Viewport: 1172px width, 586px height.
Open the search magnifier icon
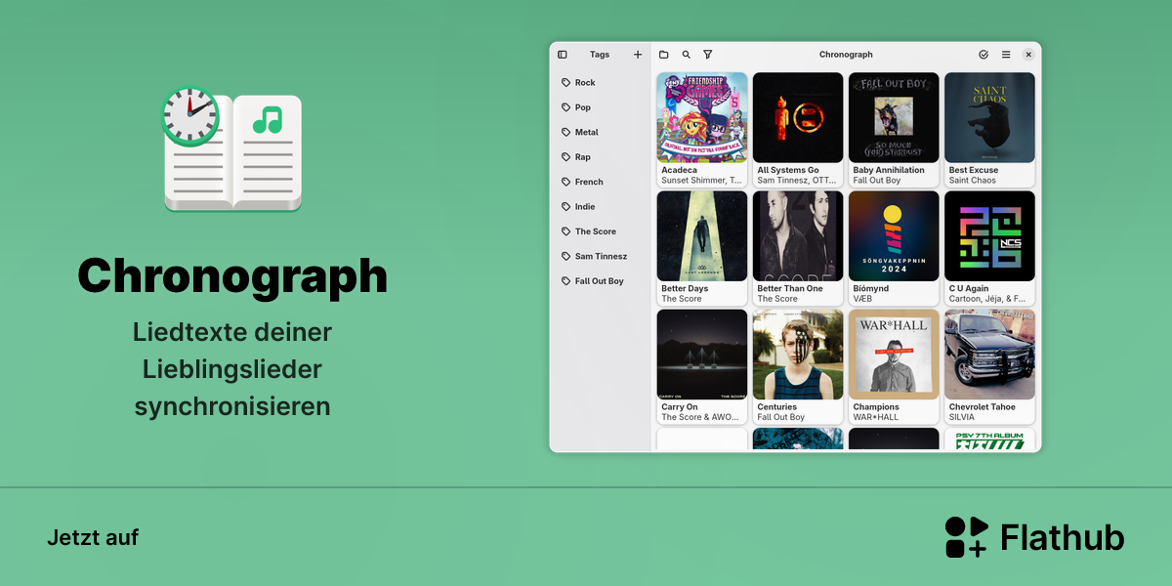(x=687, y=55)
